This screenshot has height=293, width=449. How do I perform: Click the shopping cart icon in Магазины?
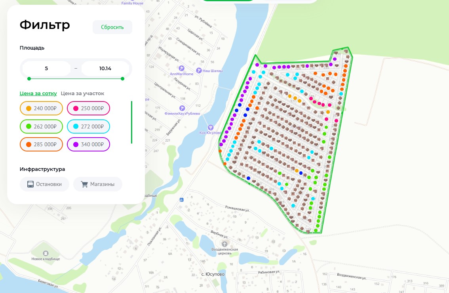84,184
